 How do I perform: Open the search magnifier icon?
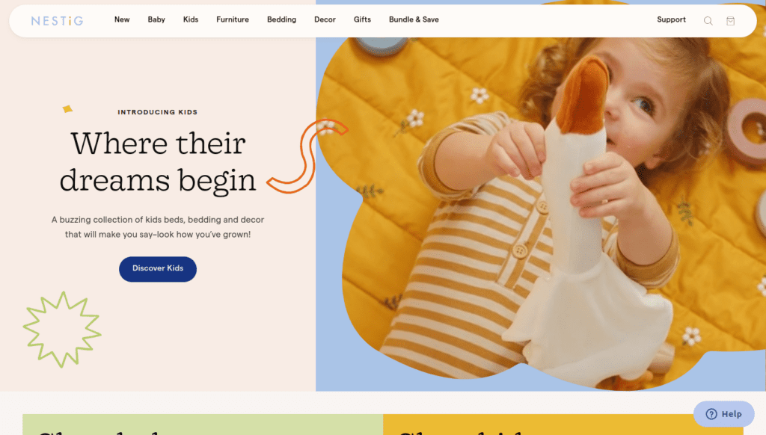coord(708,20)
